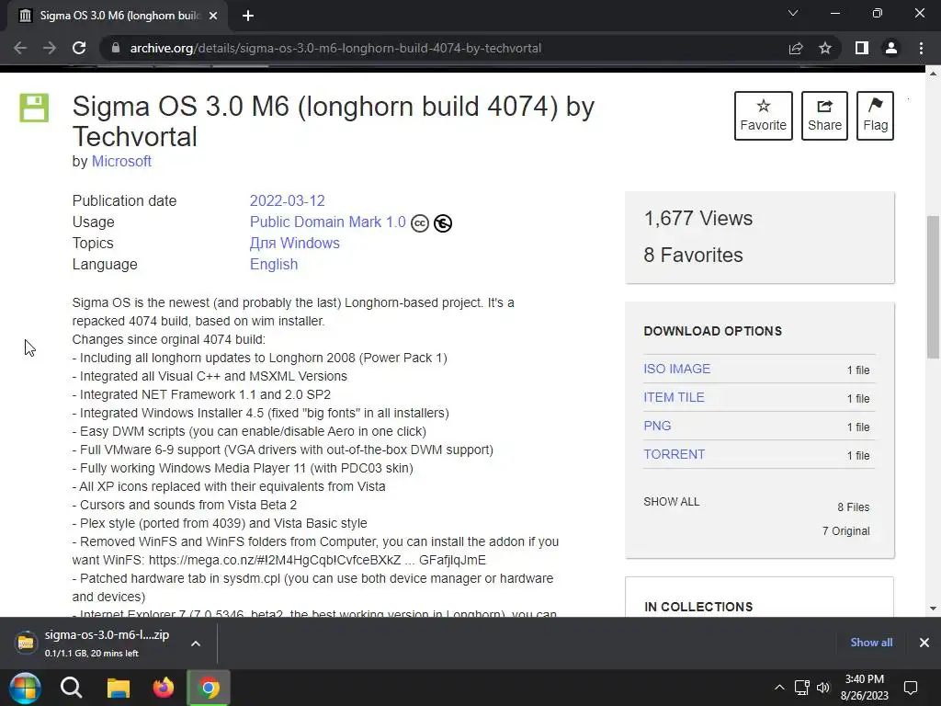Click the green floppy disk item icon
The width and height of the screenshot is (941, 706).
34,108
